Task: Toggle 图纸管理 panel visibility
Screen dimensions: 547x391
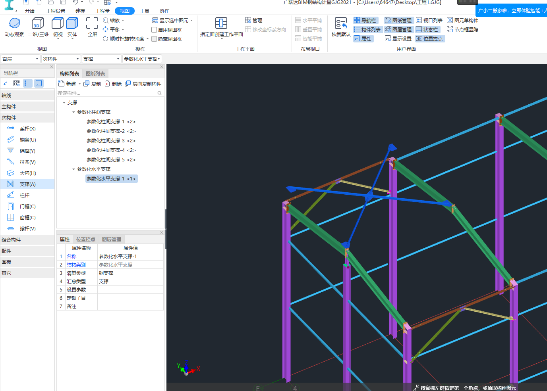Action: click(398, 20)
